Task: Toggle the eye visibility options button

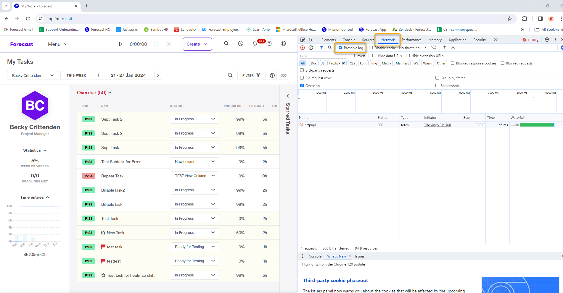Action: click(284, 75)
